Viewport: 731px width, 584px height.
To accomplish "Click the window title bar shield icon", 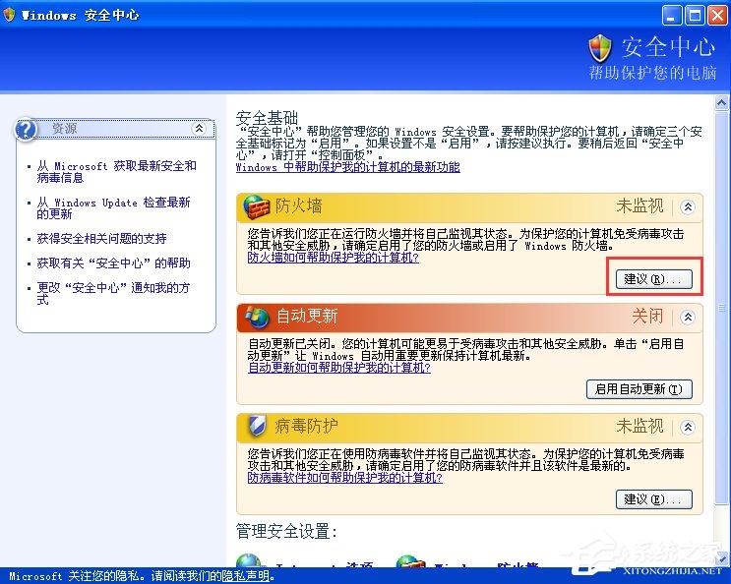I will coord(9,15).
